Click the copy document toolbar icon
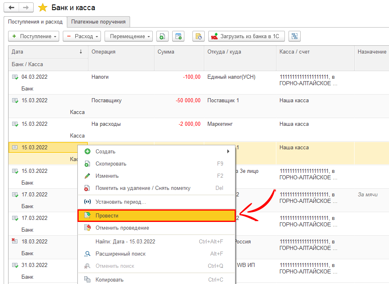This screenshot has width=389, height=284. 162,37
